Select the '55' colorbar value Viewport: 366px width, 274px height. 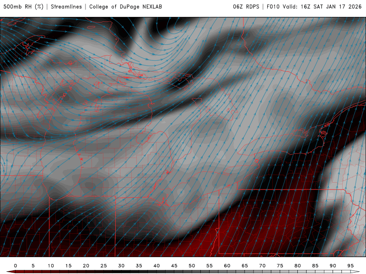pyautogui.click(x=210, y=266)
